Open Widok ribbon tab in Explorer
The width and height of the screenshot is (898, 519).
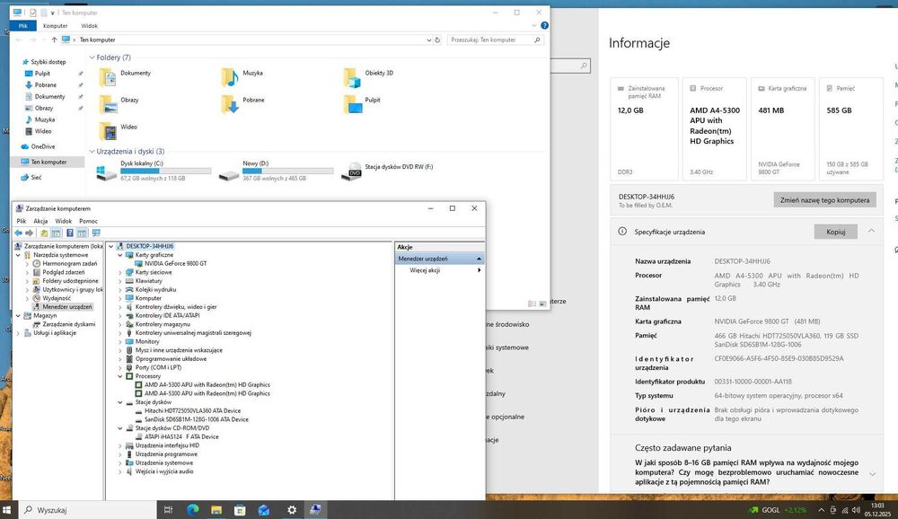[89, 26]
